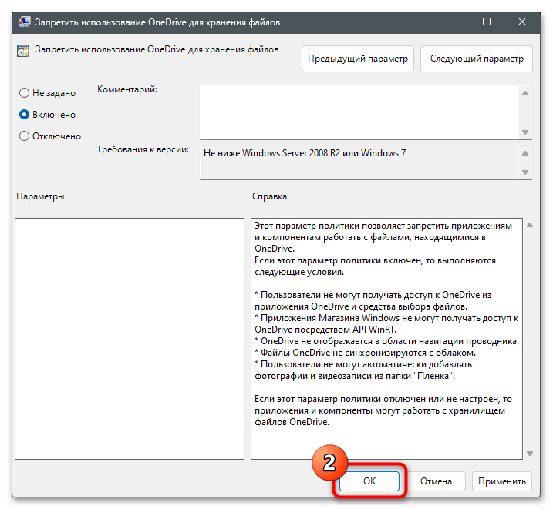Screen dimensions: 553x509
Task: Click help panel scroll down arrow
Action: click(x=530, y=454)
